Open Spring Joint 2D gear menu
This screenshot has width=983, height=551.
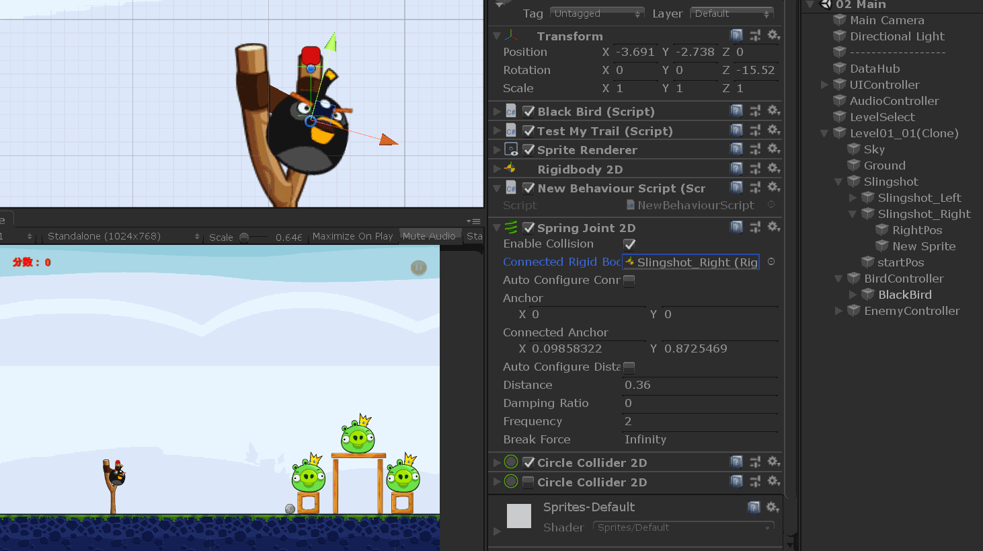click(x=774, y=227)
